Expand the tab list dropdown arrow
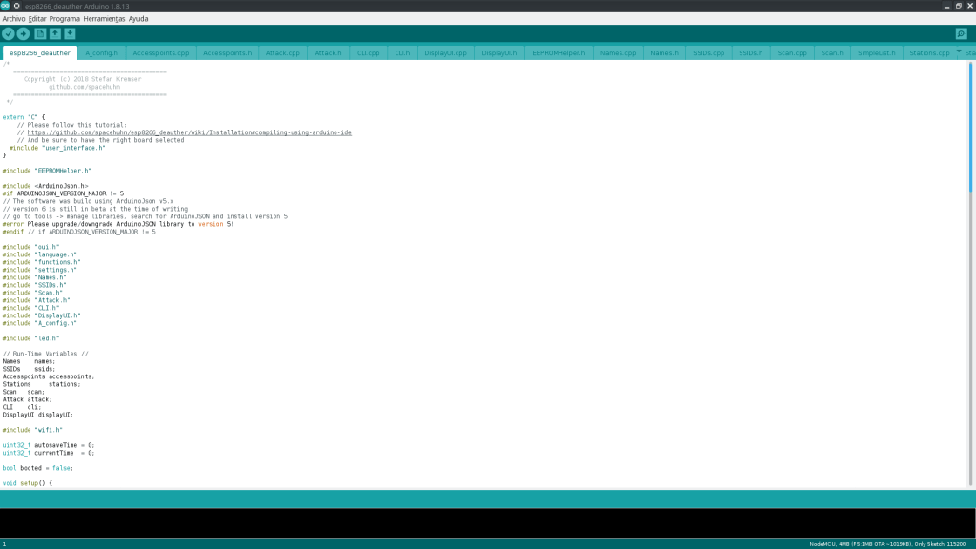The width and height of the screenshot is (976, 549). 959,51
